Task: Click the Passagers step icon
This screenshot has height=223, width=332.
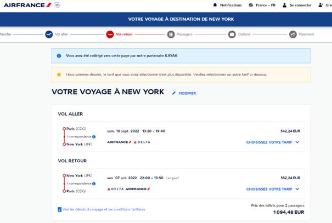Action: pyautogui.click(x=171, y=34)
